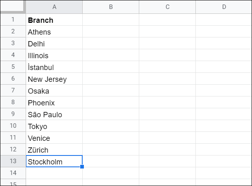Image resolution: width=252 pixels, height=186 pixels.
Task: Select the Zürich cell
Action: [x=54, y=149]
